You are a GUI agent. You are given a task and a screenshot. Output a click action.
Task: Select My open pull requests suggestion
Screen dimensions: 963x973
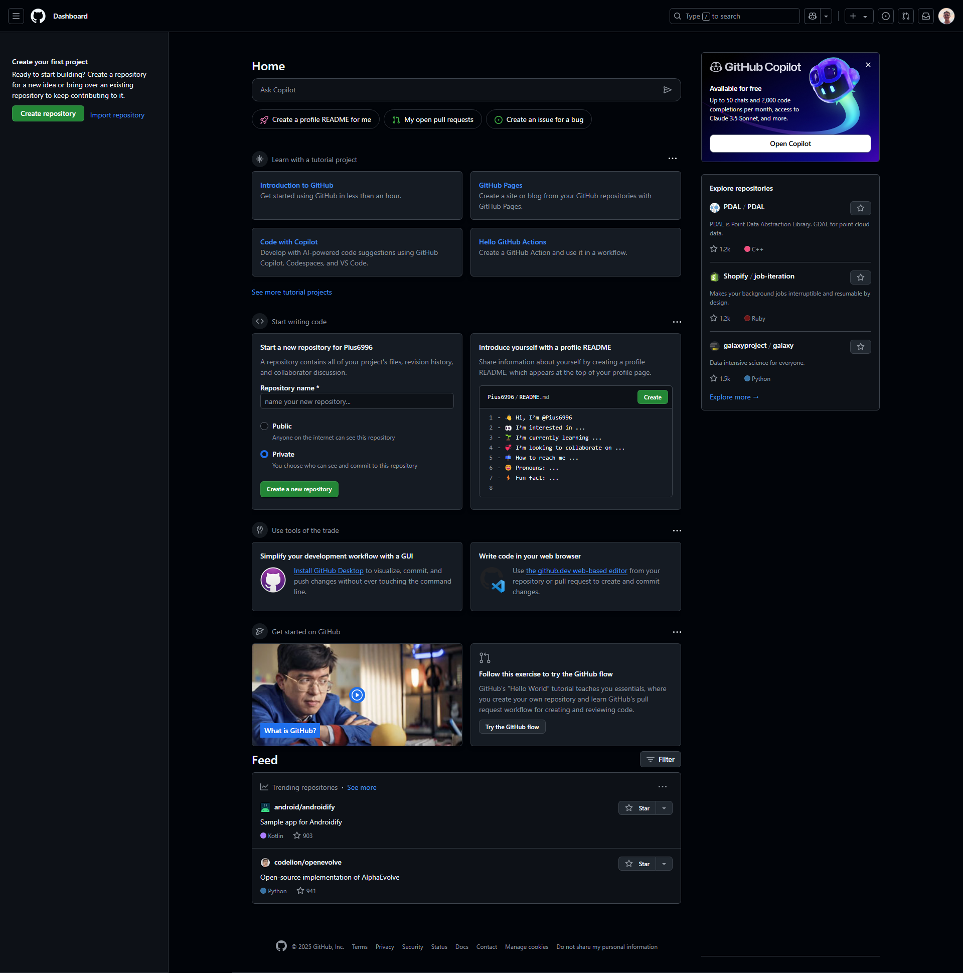(x=433, y=119)
